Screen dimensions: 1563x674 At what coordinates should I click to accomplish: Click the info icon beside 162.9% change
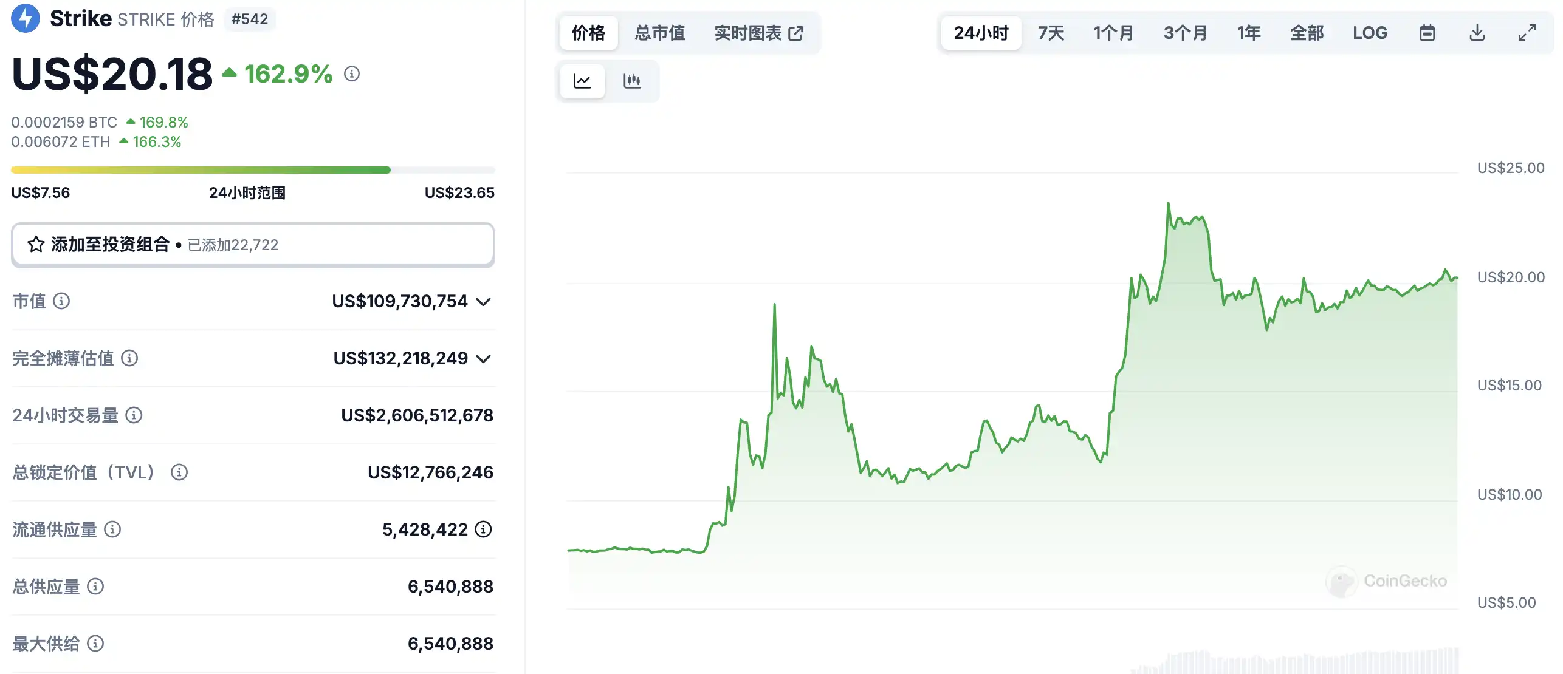(352, 74)
